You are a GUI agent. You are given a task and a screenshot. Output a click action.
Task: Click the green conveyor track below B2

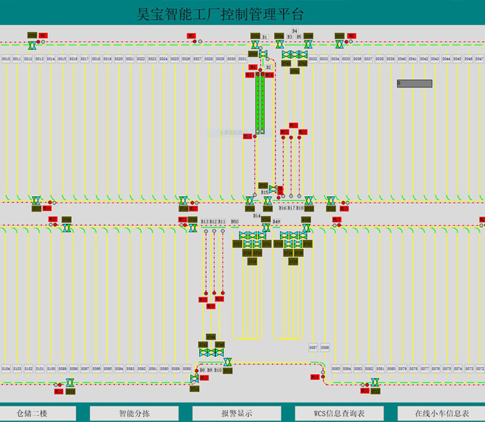click(260, 102)
